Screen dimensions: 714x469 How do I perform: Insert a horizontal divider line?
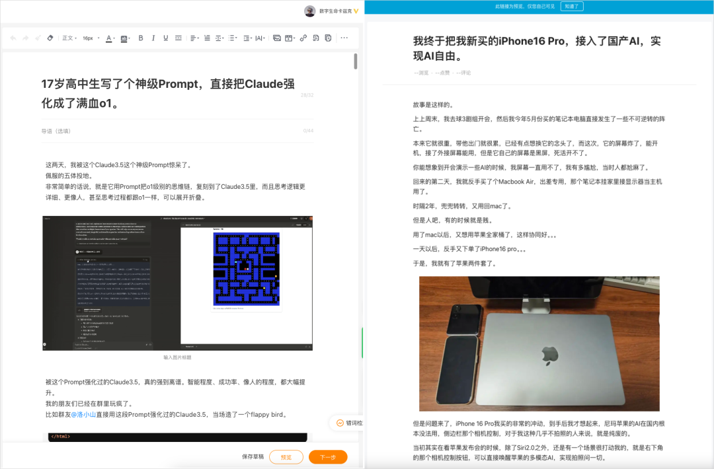click(x=178, y=38)
